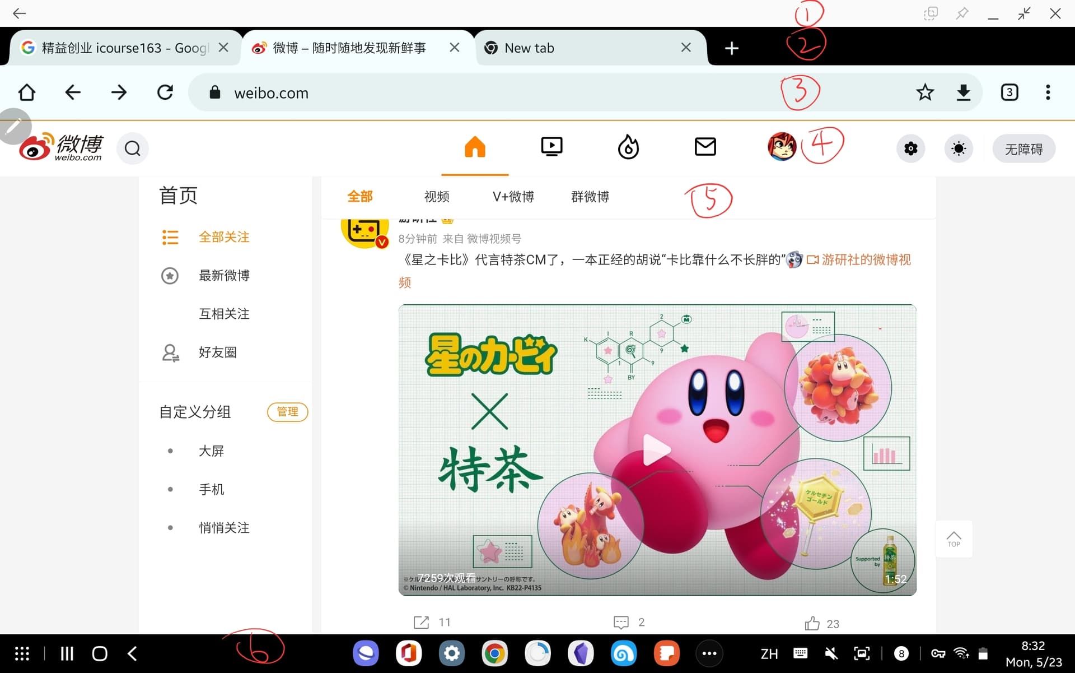This screenshot has height=673, width=1075.
Task: Like the post with thumbs-up
Action: pyautogui.click(x=812, y=623)
